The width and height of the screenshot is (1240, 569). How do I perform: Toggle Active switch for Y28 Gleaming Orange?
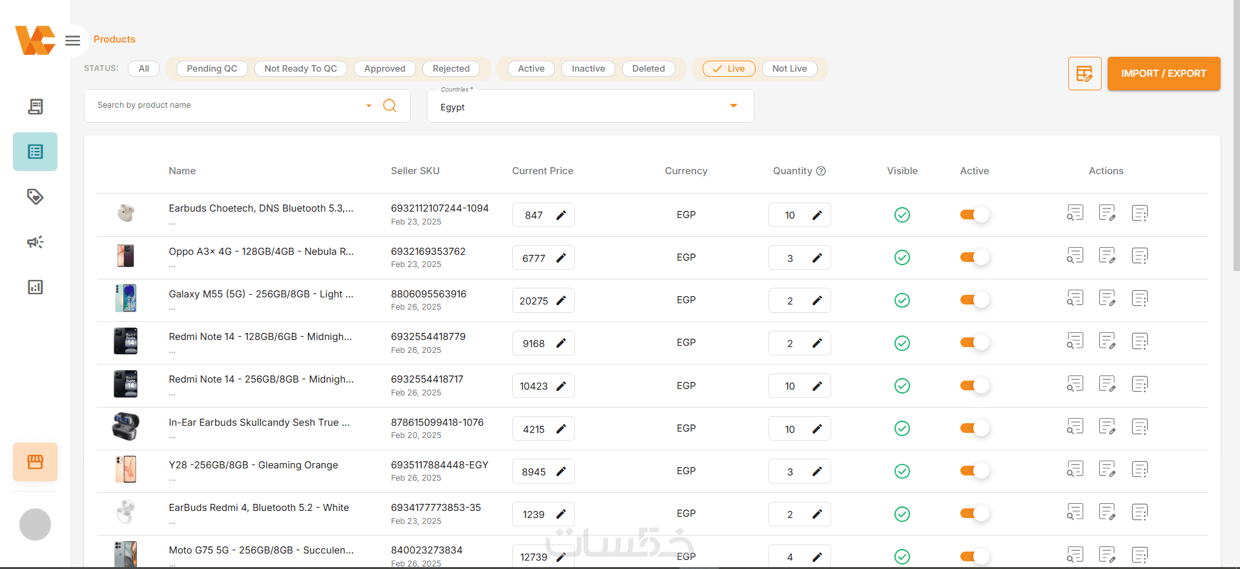(x=974, y=471)
